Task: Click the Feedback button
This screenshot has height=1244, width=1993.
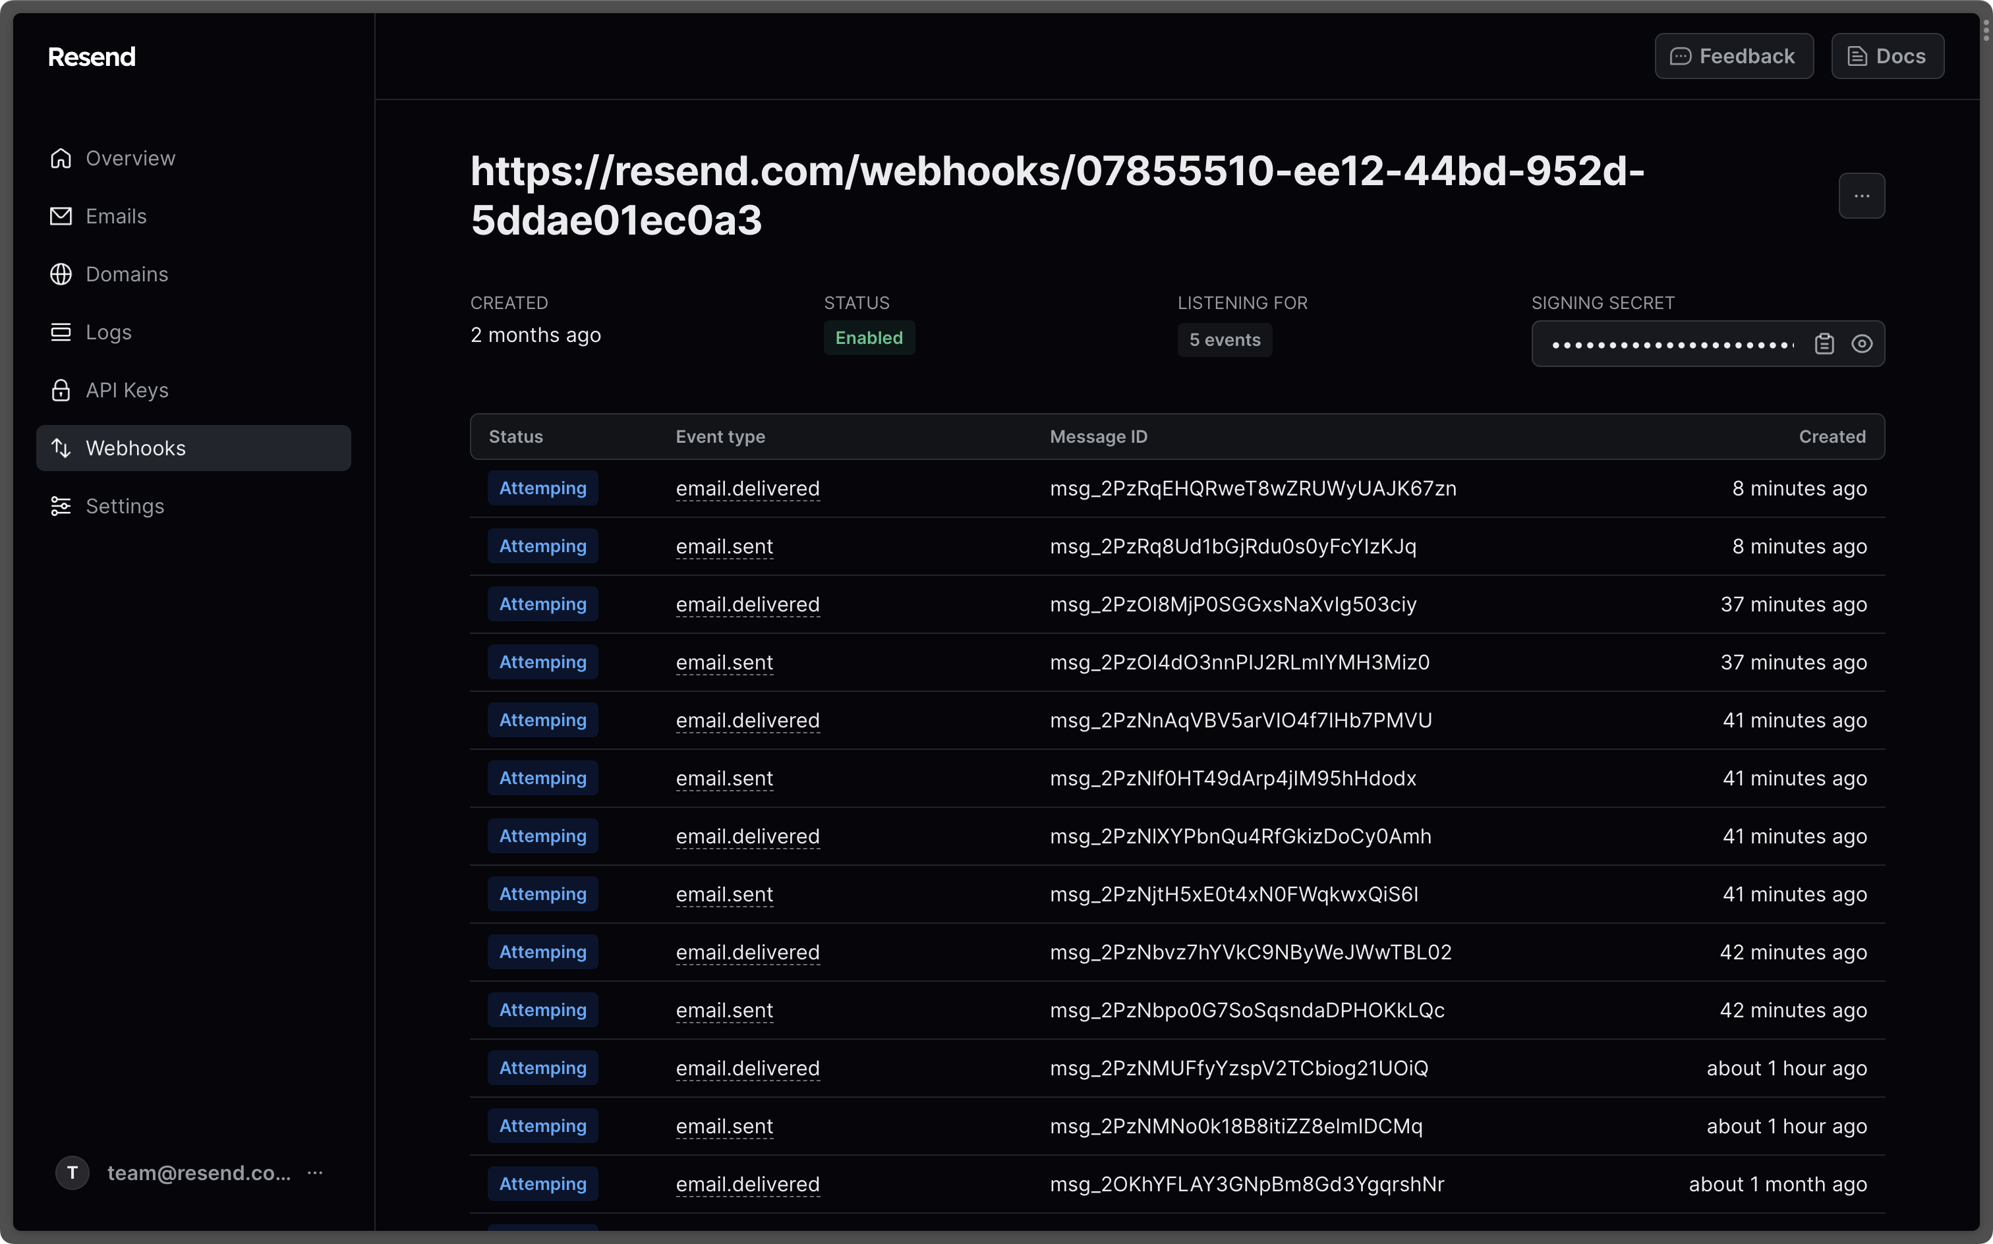Action: [x=1734, y=56]
